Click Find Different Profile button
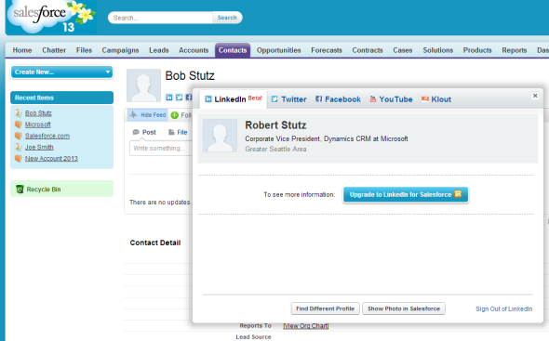 pos(326,308)
